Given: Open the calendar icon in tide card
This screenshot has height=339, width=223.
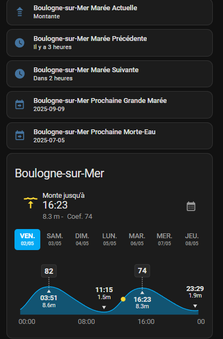Looking at the screenshot, I should 191,206.
